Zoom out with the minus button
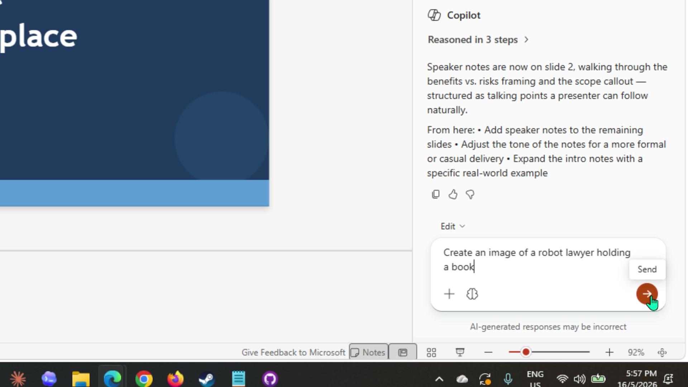Image resolution: width=688 pixels, height=387 pixels. (488, 352)
